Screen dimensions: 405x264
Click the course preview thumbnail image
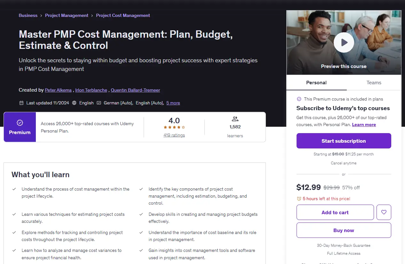pos(344,42)
